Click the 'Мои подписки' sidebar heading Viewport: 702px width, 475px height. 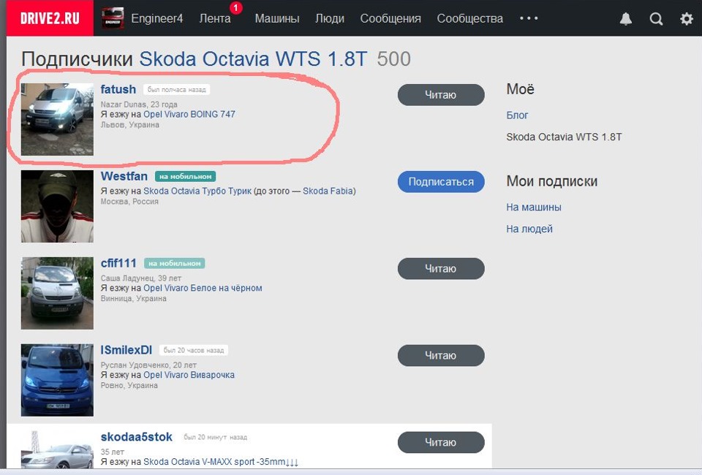pyautogui.click(x=551, y=181)
